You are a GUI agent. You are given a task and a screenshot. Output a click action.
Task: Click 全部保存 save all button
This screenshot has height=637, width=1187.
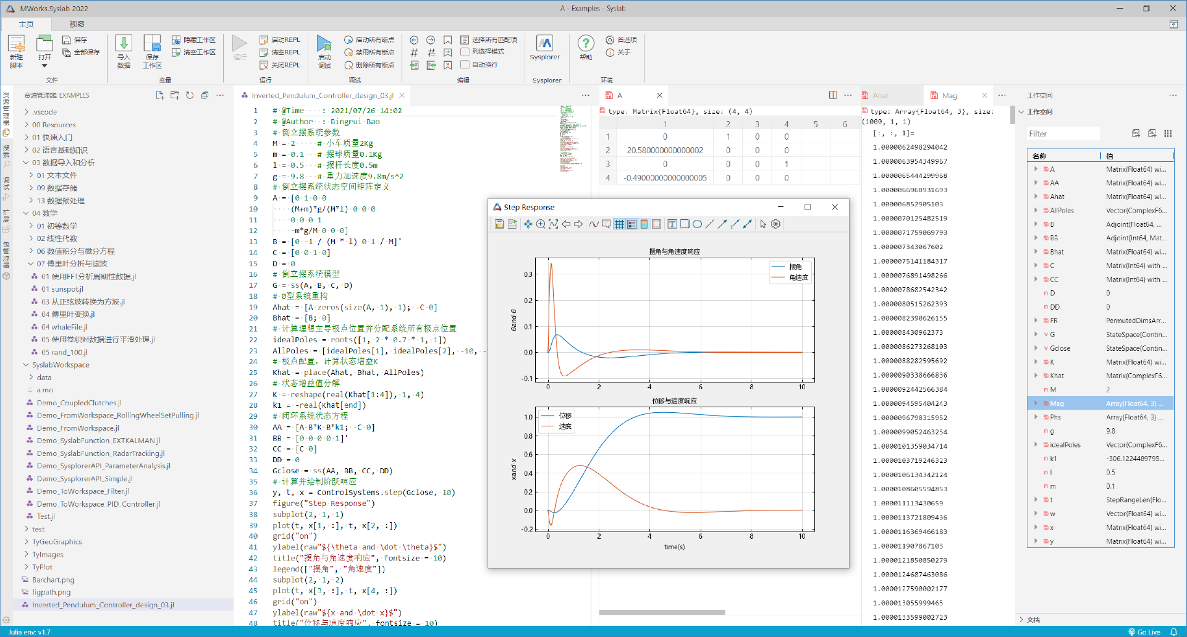[x=81, y=53]
